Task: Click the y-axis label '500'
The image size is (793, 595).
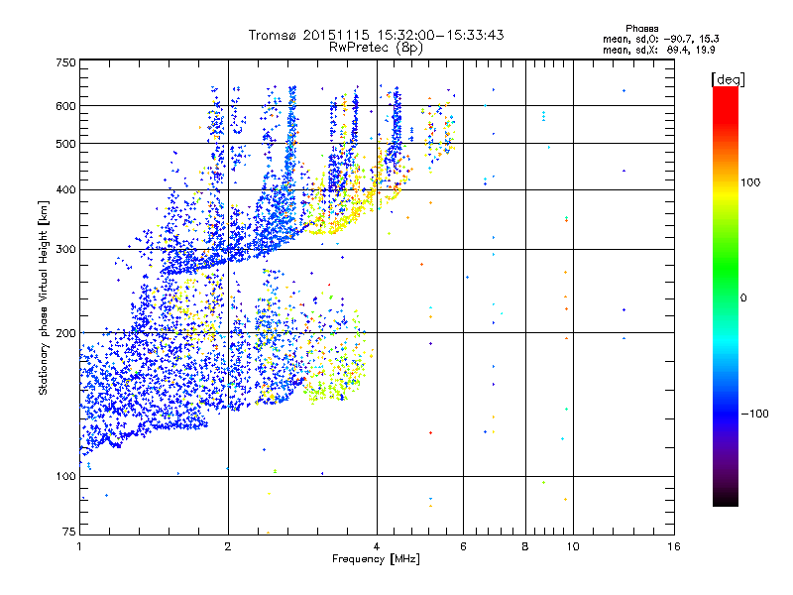Action: [x=65, y=144]
